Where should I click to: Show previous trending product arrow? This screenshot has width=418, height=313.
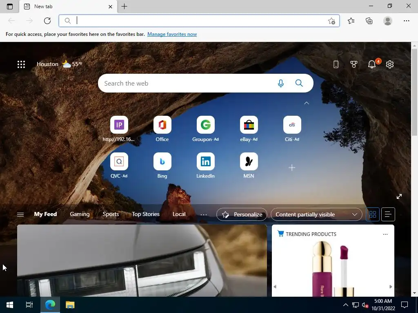click(x=275, y=287)
